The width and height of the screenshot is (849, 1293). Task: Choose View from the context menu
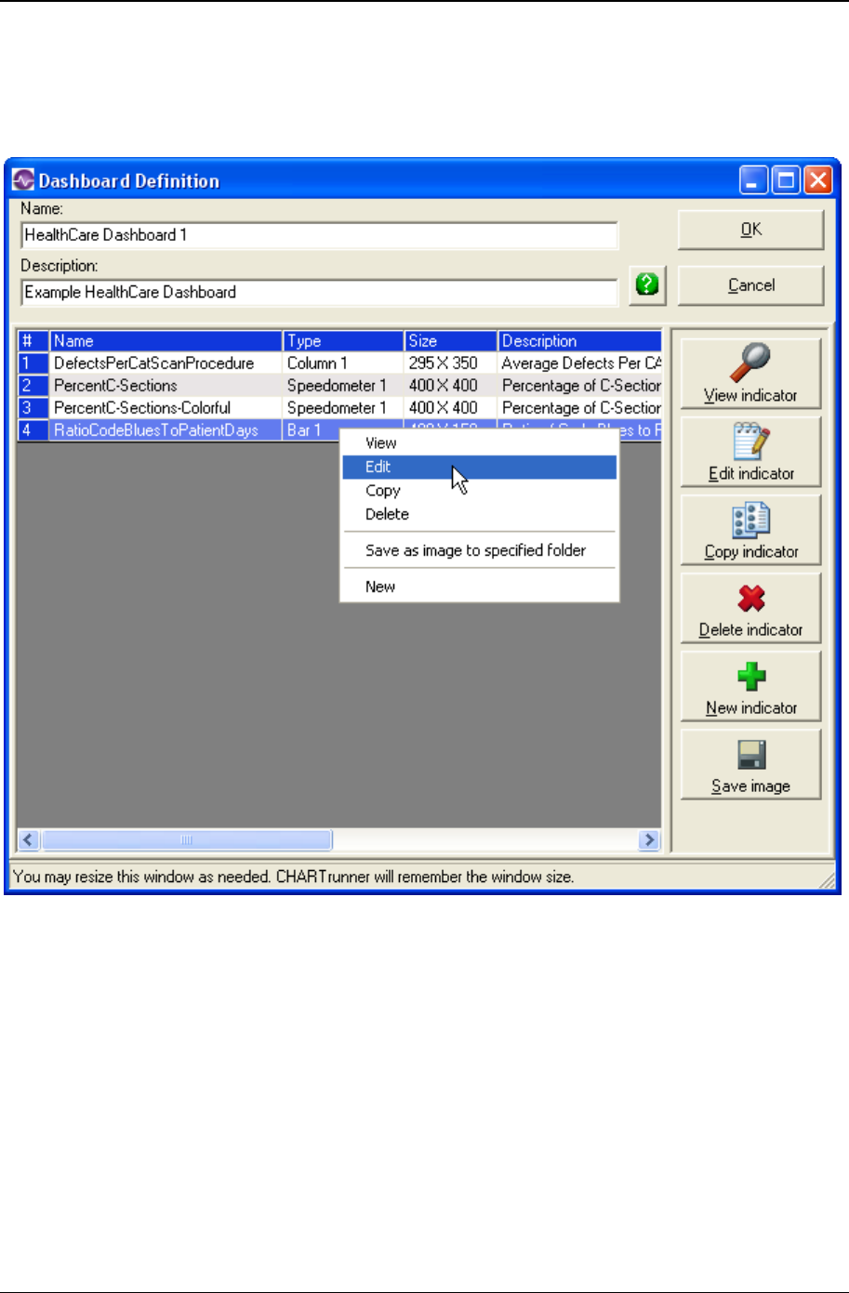pyautogui.click(x=479, y=443)
